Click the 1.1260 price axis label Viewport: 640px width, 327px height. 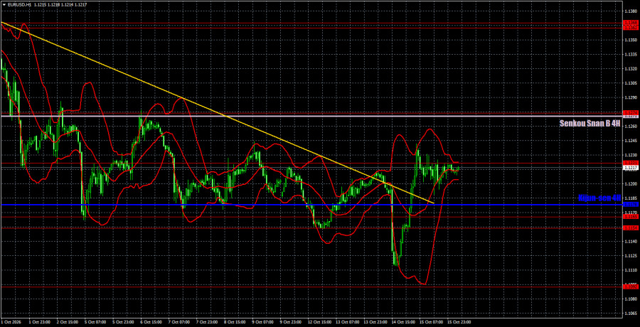[x=629, y=127]
